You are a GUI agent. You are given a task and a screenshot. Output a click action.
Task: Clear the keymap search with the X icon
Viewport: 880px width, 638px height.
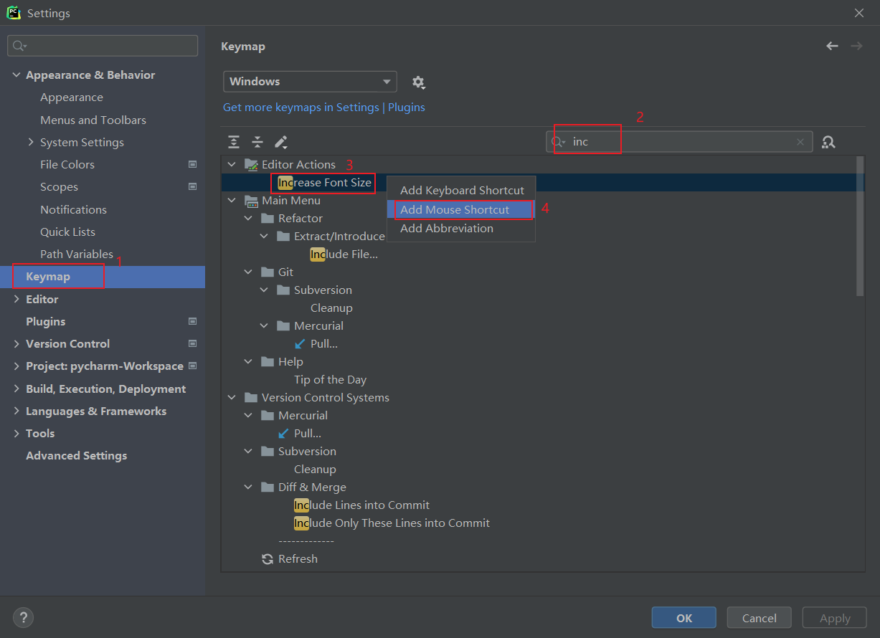point(800,142)
